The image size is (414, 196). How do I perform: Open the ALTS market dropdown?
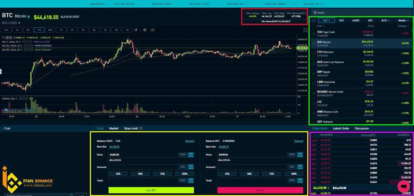point(385,20)
